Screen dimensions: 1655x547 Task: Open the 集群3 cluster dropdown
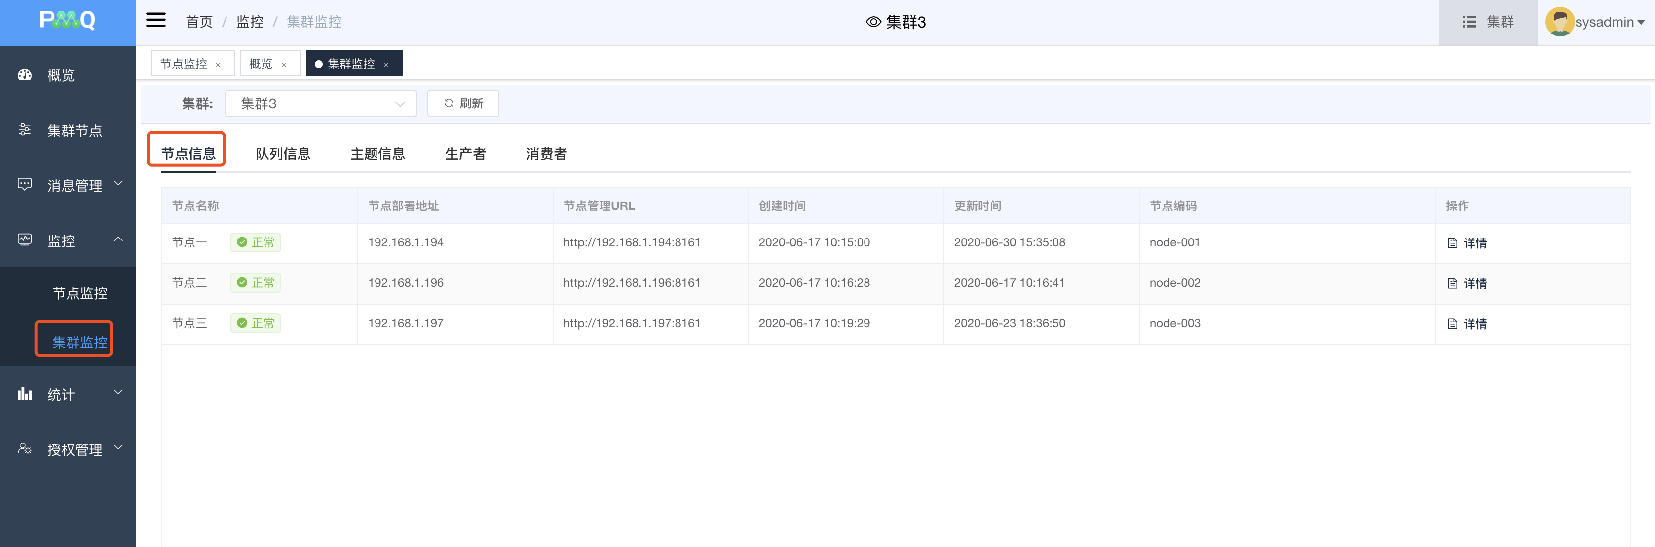321,104
